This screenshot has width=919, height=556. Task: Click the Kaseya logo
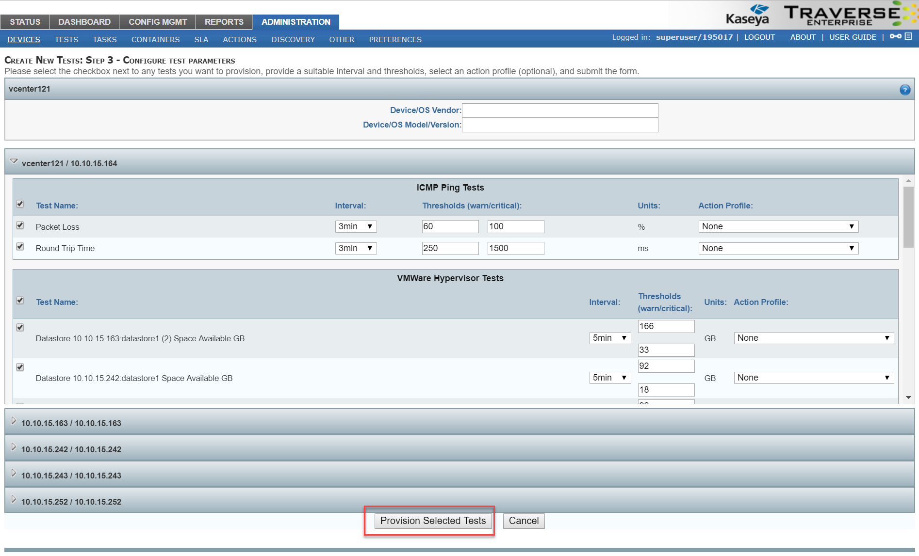(748, 15)
